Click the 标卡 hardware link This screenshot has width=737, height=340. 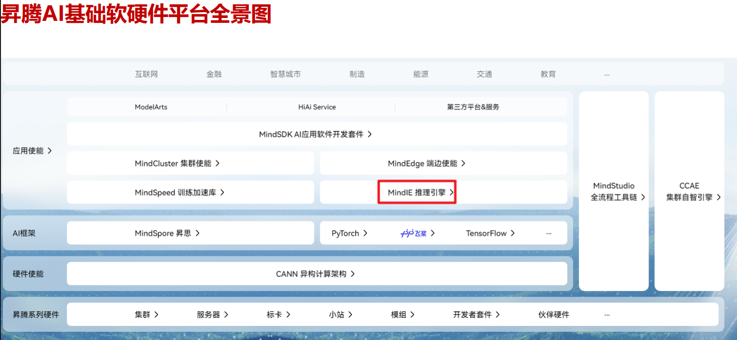pos(279,315)
